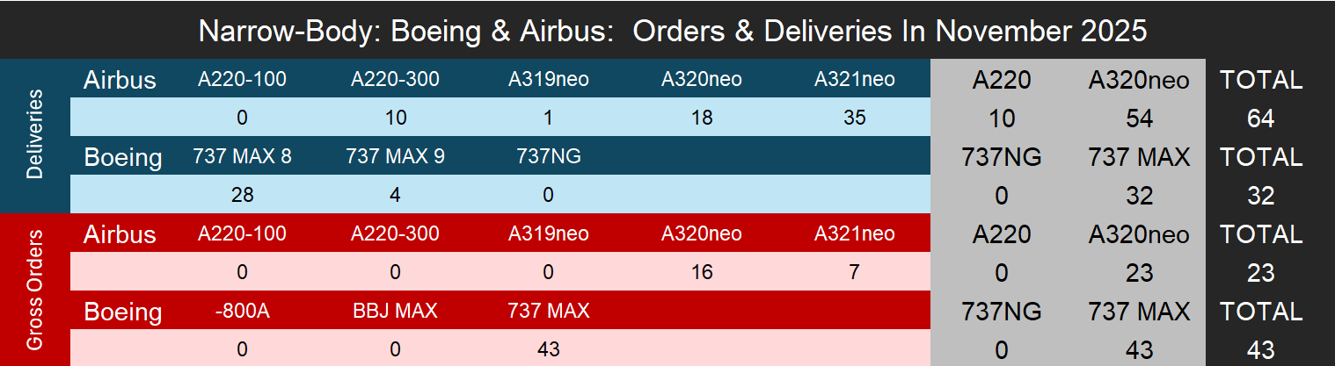
Task: Select the 737 MAX 9 column header
Action: click(395, 157)
